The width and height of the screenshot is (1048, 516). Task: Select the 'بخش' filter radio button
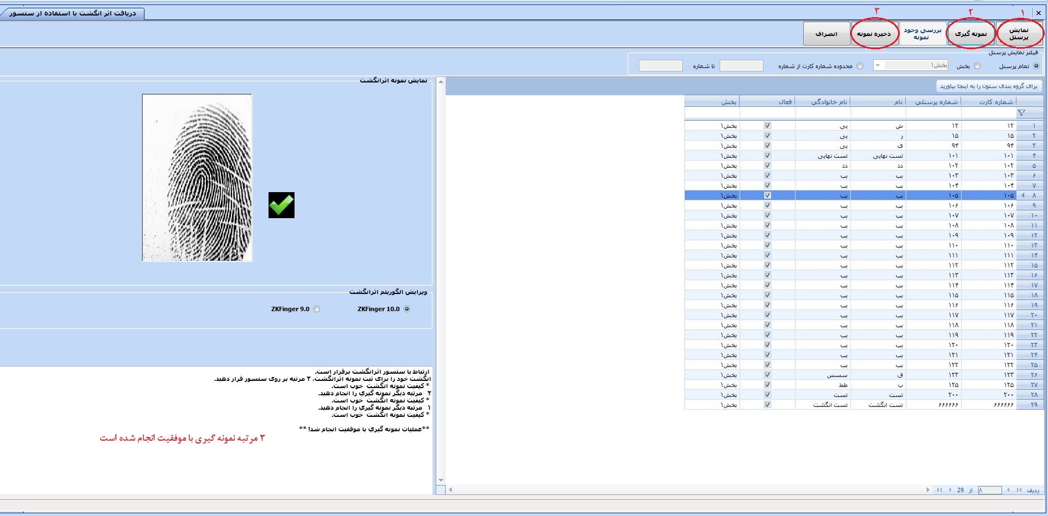(x=977, y=66)
